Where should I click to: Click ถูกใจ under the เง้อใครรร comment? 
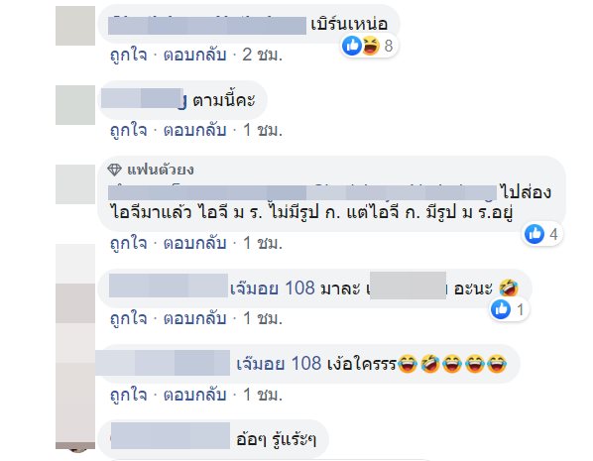(x=129, y=395)
